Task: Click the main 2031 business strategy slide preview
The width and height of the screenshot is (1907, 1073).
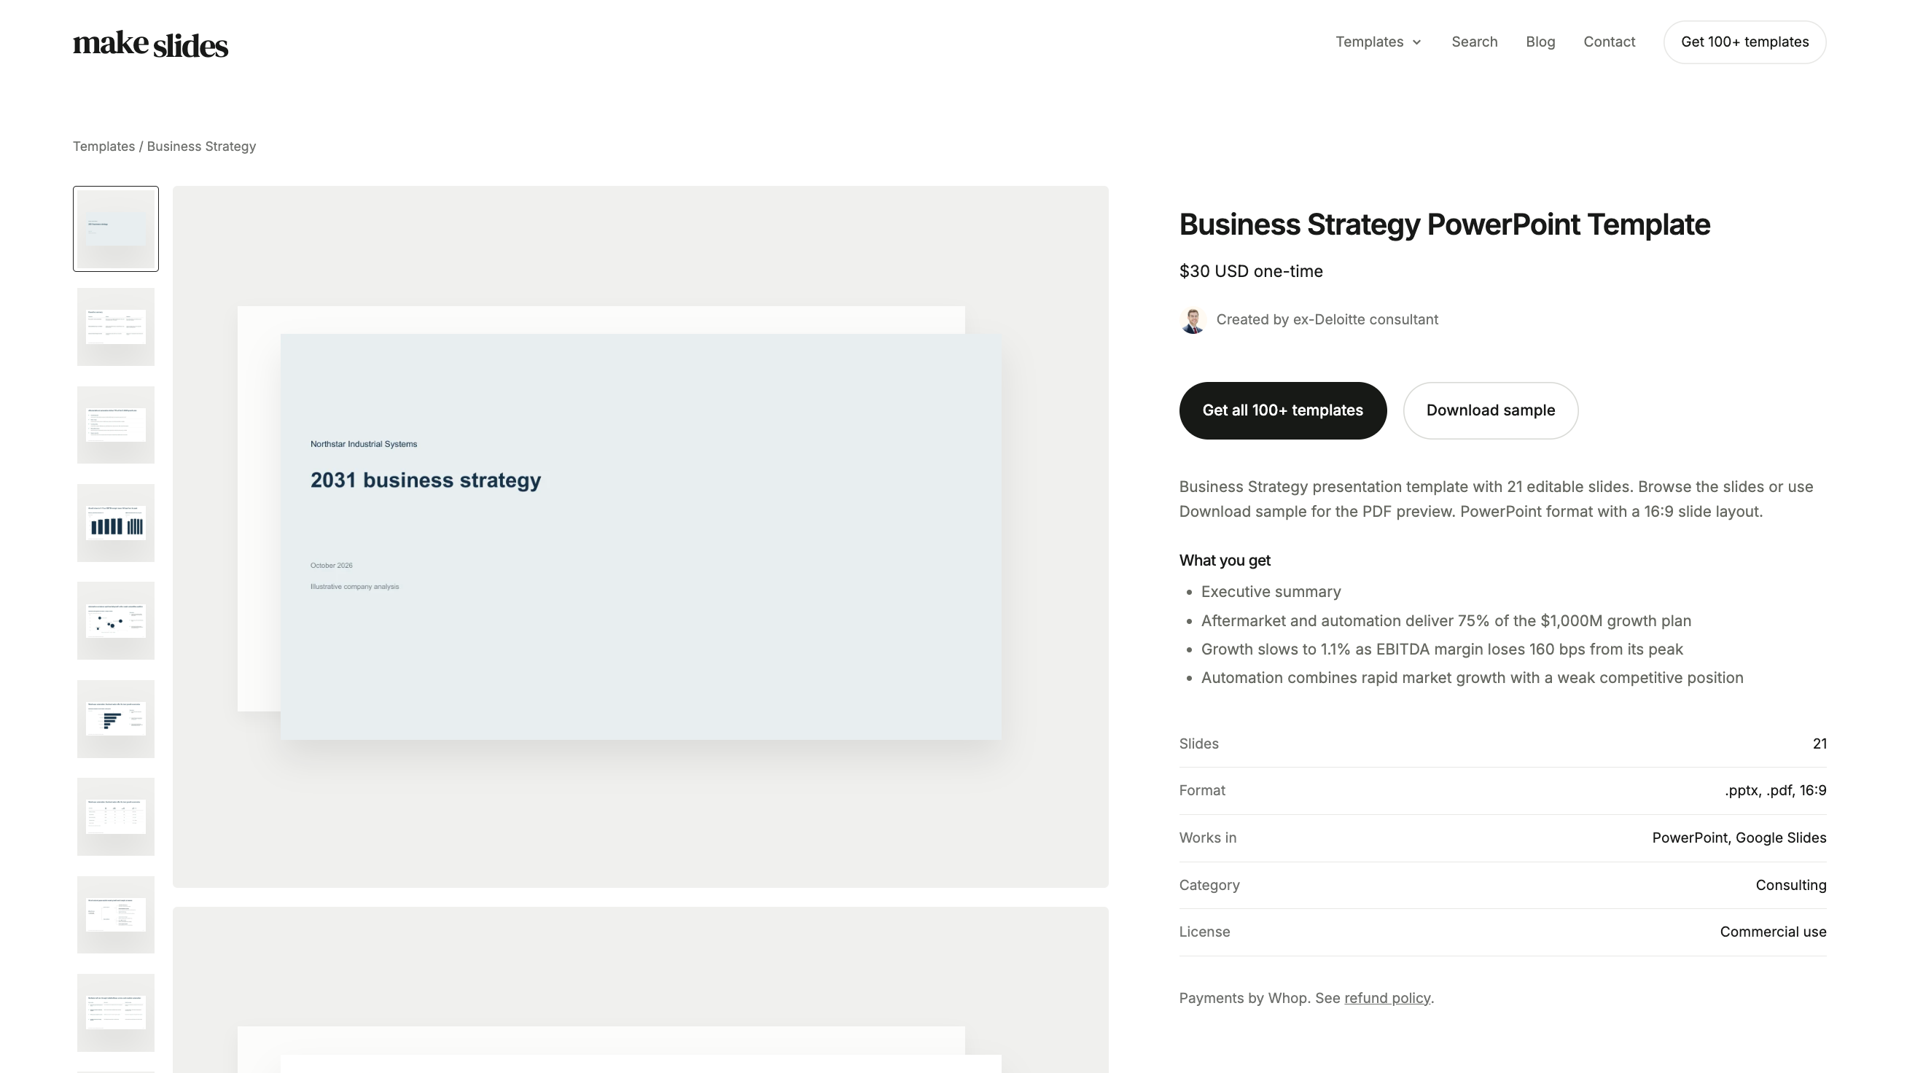Action: point(640,537)
